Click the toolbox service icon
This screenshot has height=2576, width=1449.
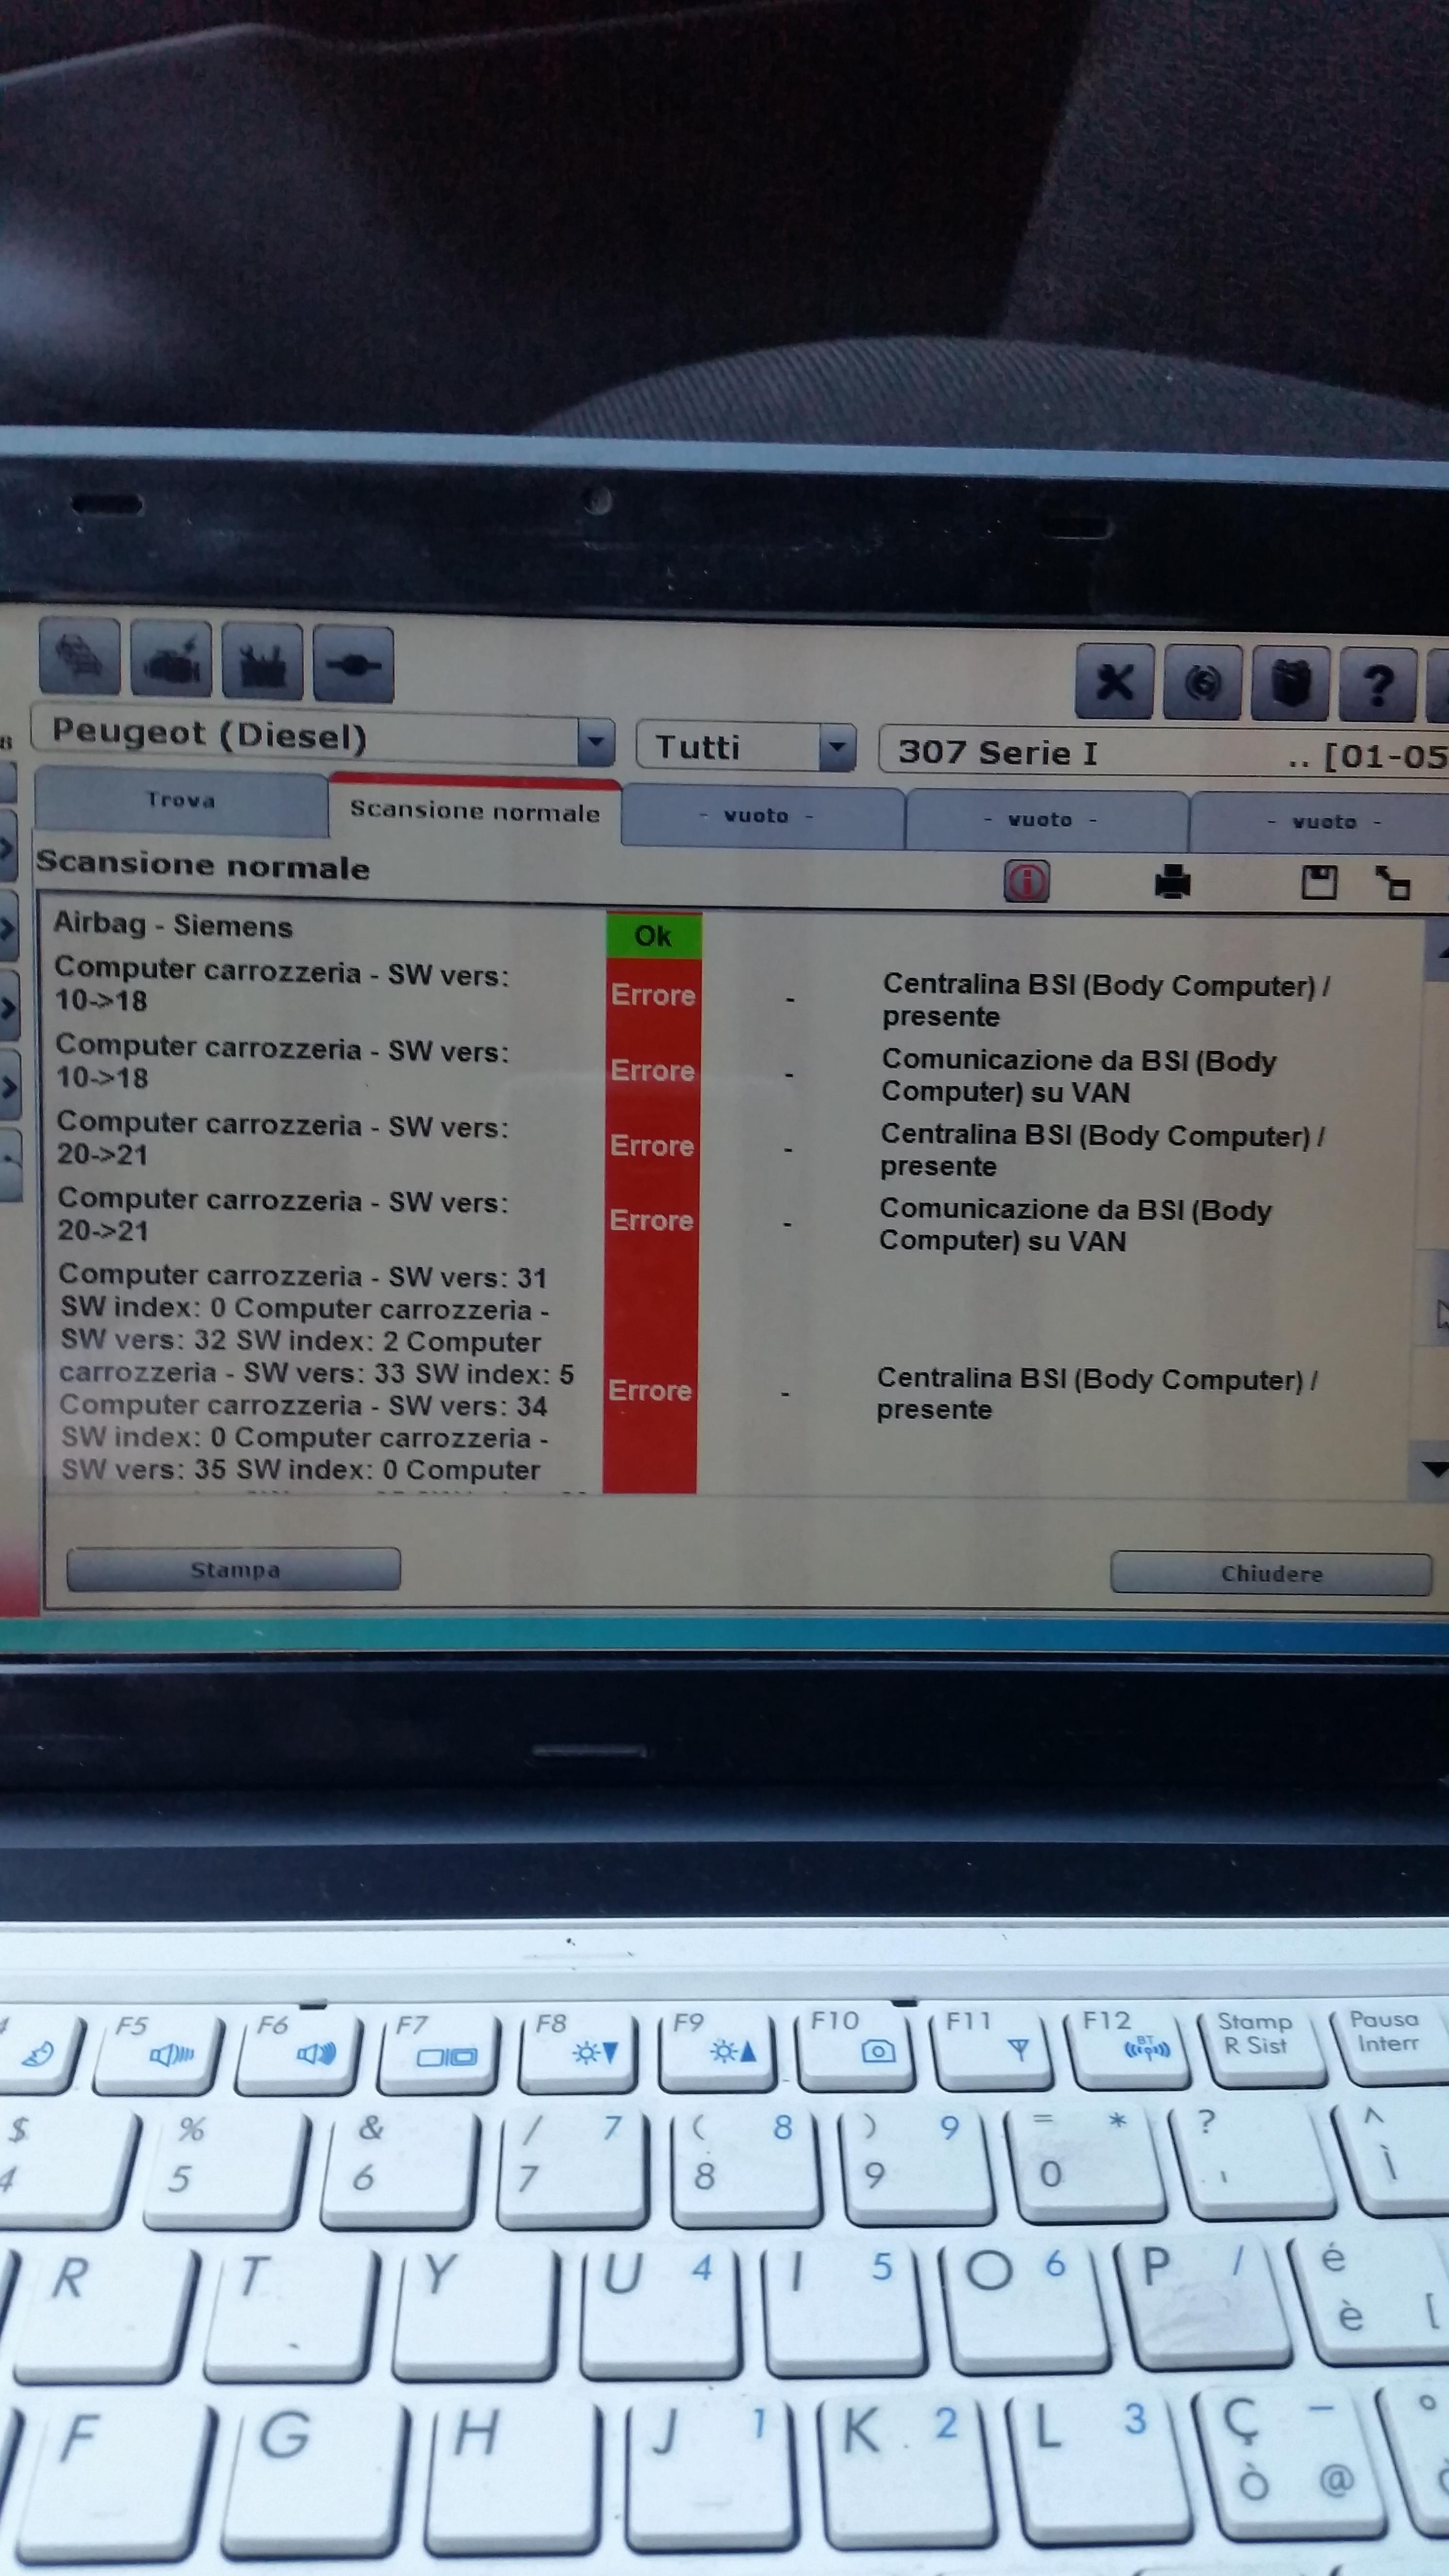(262, 662)
